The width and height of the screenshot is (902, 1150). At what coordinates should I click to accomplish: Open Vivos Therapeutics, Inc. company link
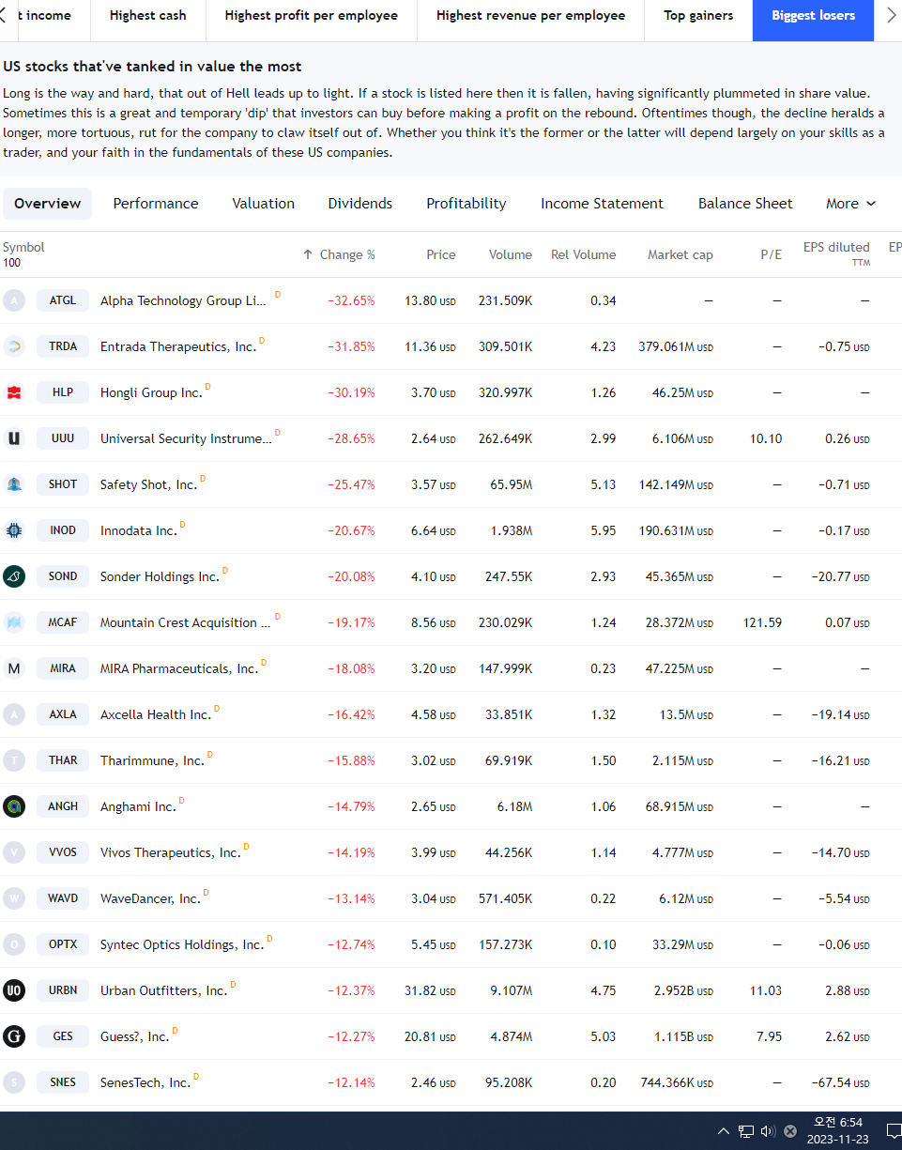pos(171,852)
